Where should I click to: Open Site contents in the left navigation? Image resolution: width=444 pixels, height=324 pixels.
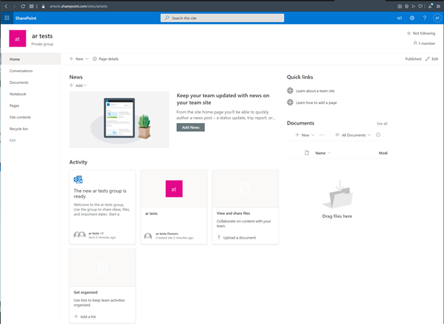[x=20, y=117]
